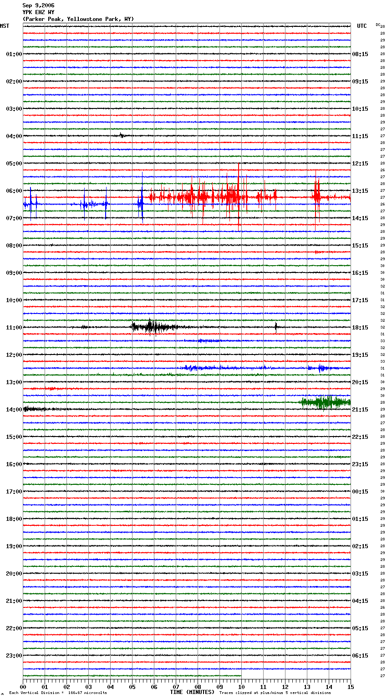This screenshot has height=699, width=387.
Task: Click the 09:15 UTC time label
Action: point(360,82)
